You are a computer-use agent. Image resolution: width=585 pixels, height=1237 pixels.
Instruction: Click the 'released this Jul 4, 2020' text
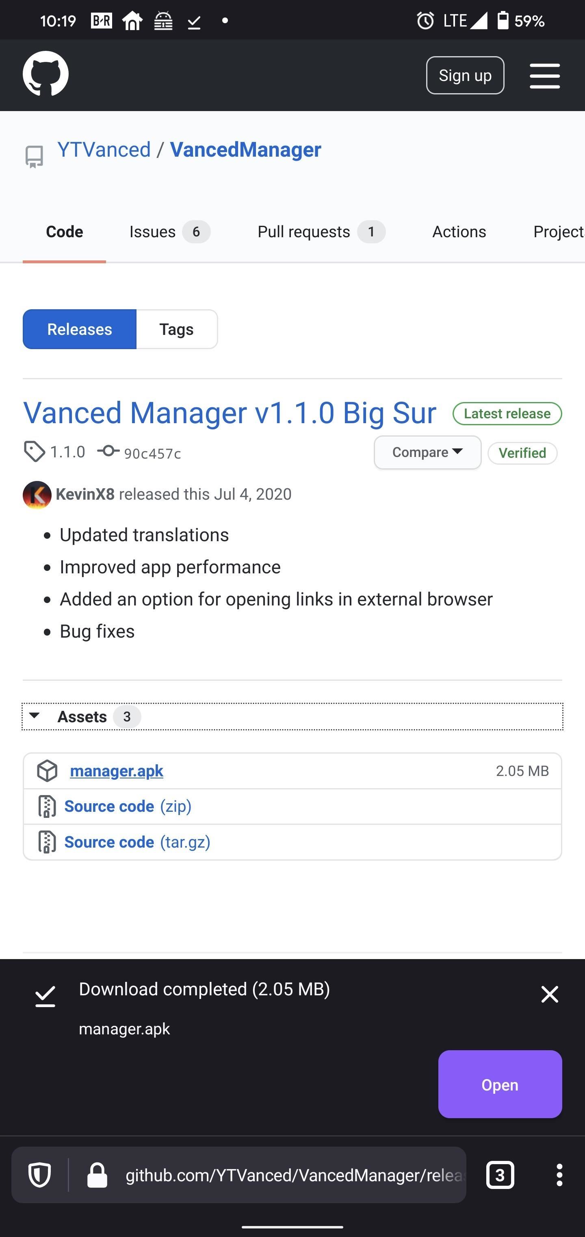pos(205,494)
